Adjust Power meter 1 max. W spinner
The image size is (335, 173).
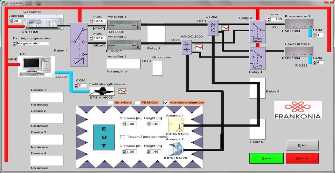(269, 19)
